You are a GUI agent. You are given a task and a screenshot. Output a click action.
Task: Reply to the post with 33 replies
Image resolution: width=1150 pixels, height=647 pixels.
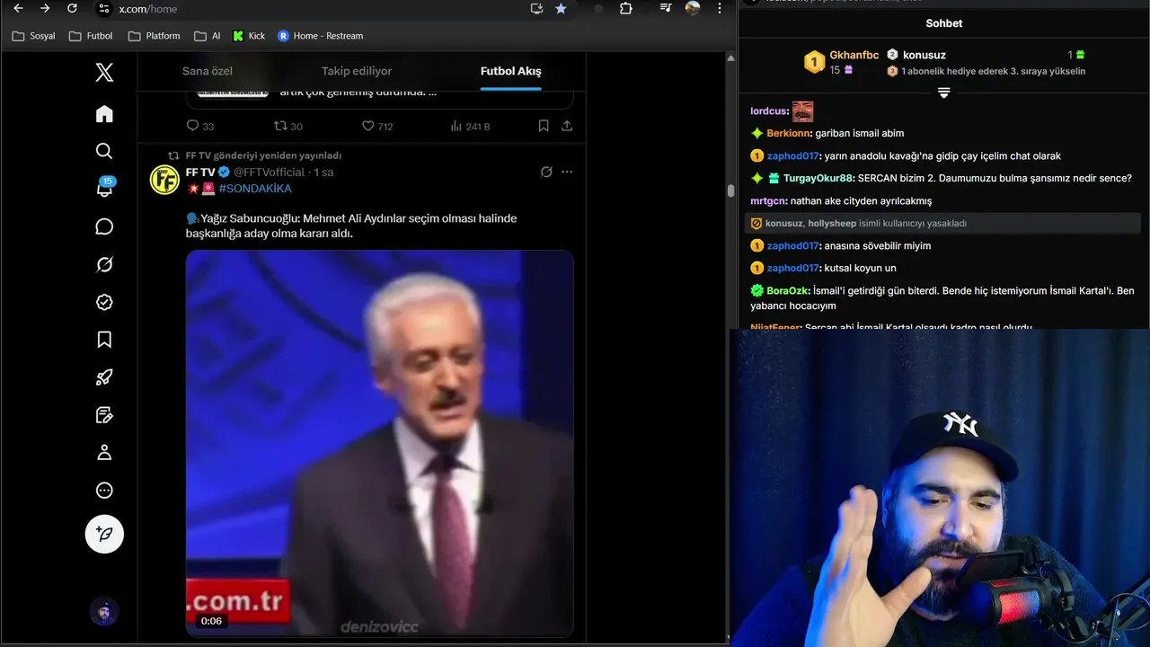tap(200, 127)
